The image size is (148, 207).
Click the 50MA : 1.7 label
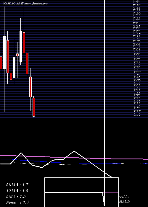pos(17,185)
